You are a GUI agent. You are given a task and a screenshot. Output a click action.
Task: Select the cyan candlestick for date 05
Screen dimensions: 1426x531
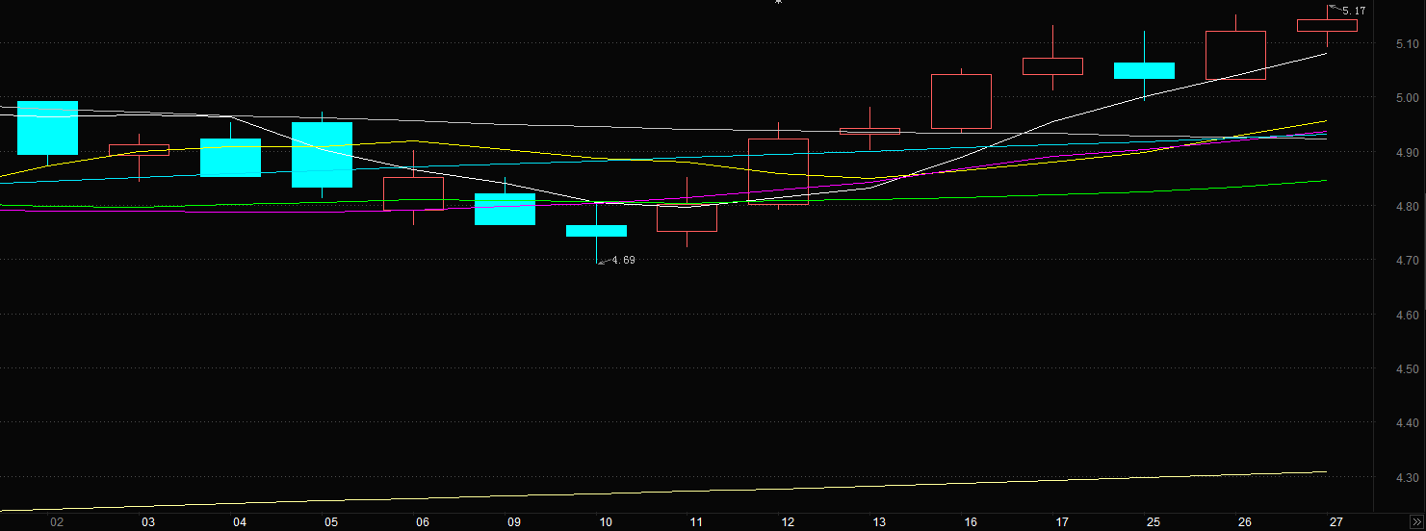[323, 155]
